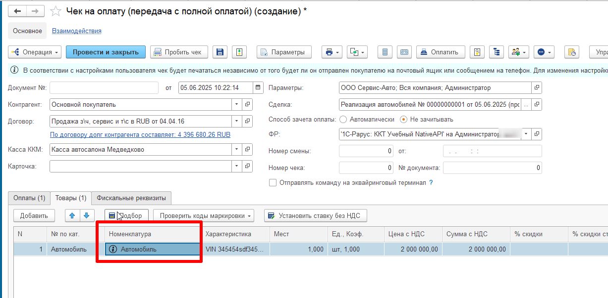This screenshot has width=608, height=298.
Task: Click the icon right of Оплатить button
Action: pos(477,52)
